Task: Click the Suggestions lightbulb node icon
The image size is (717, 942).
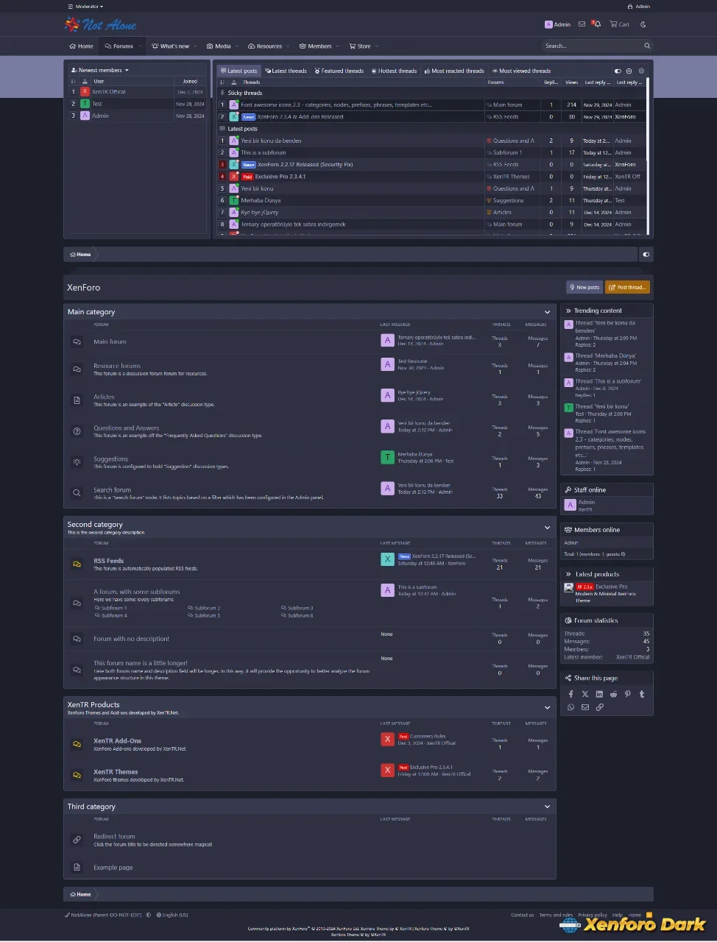Action: tap(77, 462)
